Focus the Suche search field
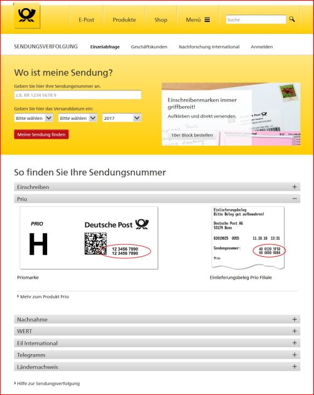 click(256, 19)
